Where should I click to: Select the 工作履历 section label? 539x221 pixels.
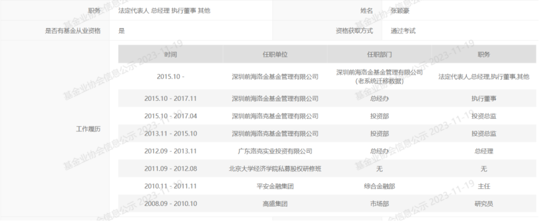tap(88, 129)
